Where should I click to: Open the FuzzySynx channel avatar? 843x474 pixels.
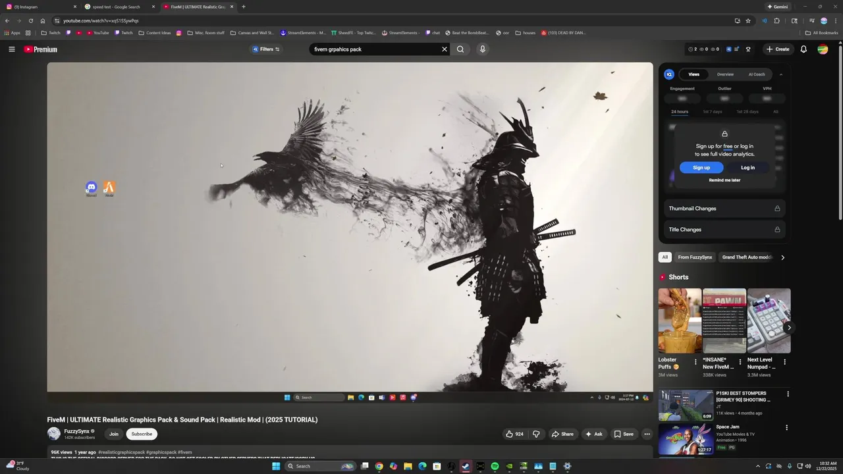click(x=54, y=434)
